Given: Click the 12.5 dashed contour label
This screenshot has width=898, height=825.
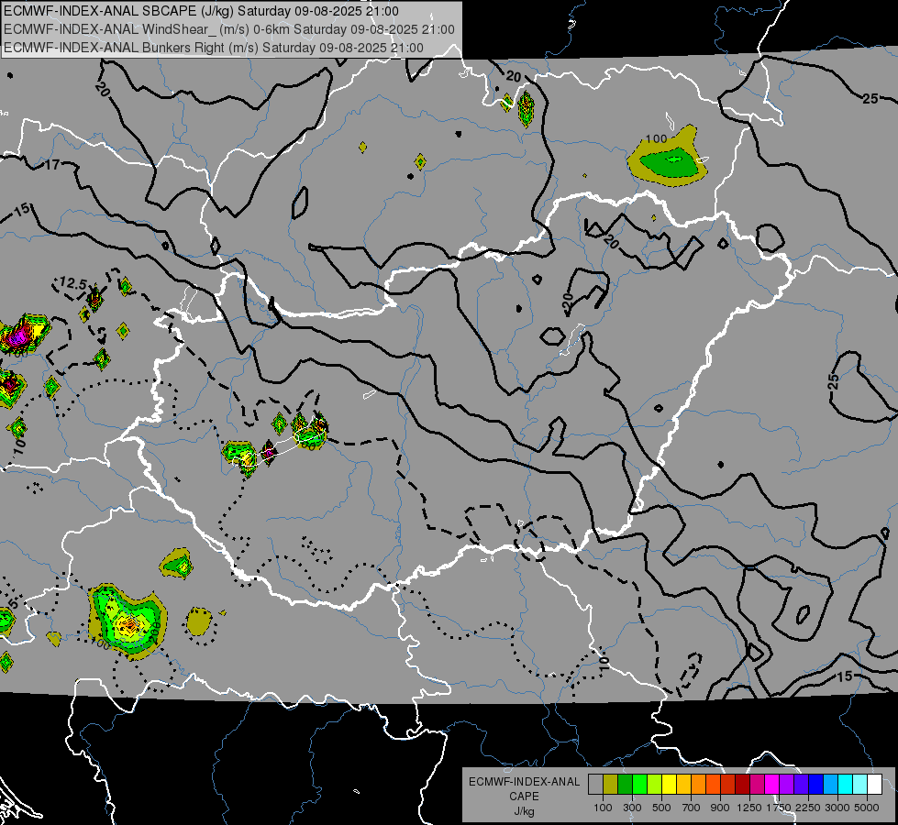Looking at the screenshot, I should (73, 283).
